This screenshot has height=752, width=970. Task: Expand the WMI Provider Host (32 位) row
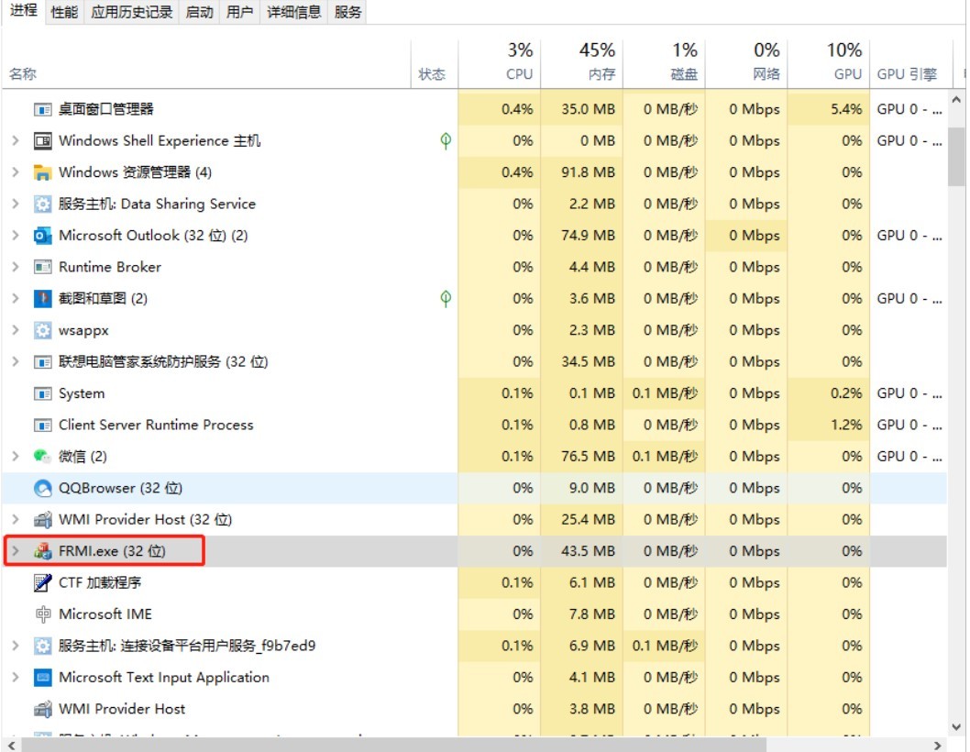pos(16,520)
